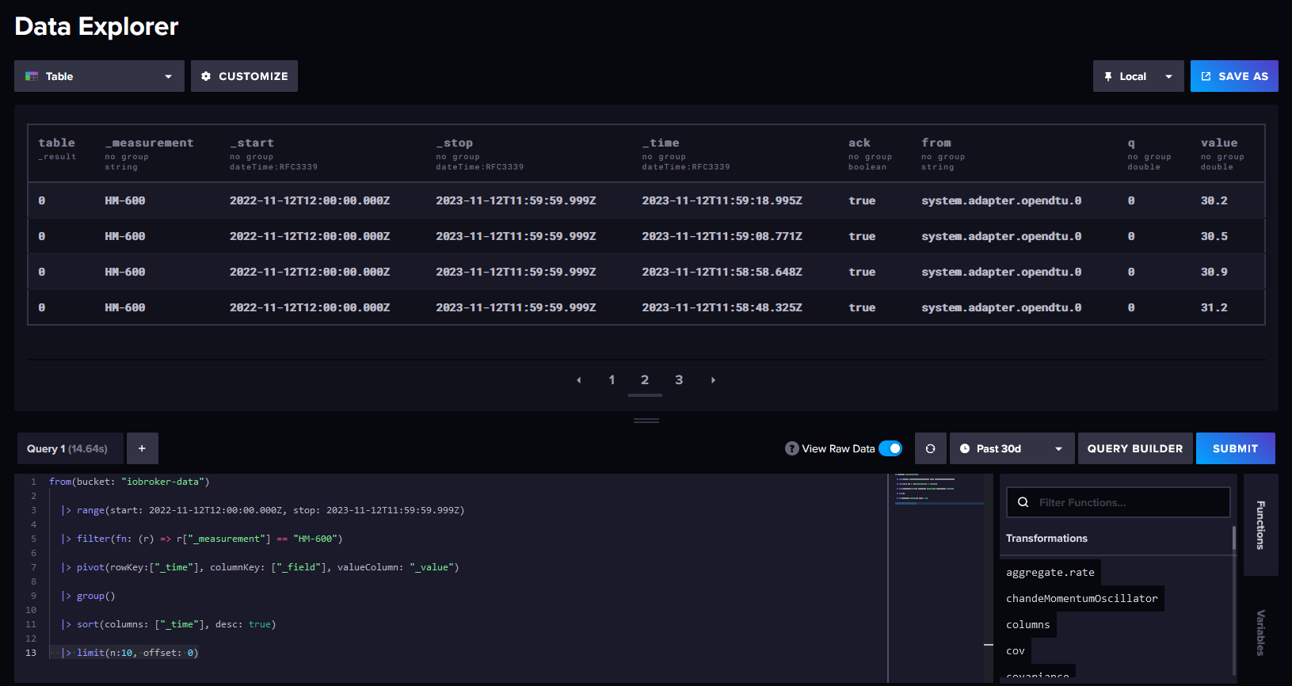Add a new query tab

point(143,448)
